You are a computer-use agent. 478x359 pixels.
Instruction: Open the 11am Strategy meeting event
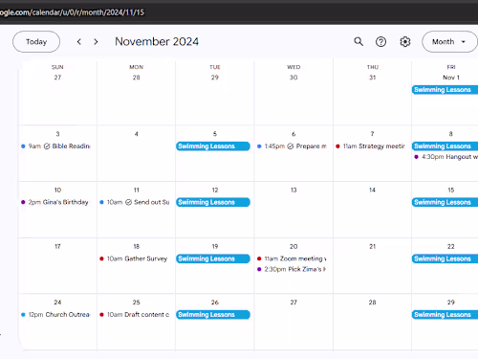[x=370, y=146]
